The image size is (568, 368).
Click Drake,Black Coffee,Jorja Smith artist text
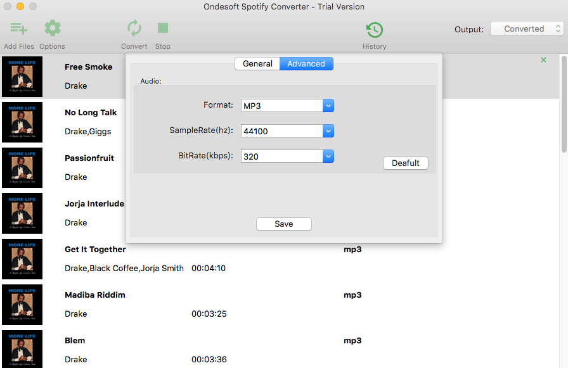124,268
